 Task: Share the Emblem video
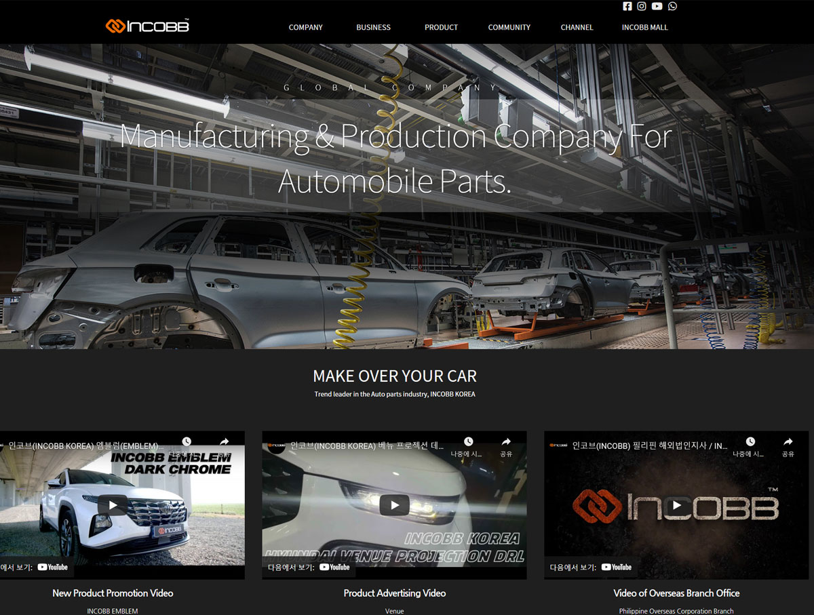[x=224, y=446]
